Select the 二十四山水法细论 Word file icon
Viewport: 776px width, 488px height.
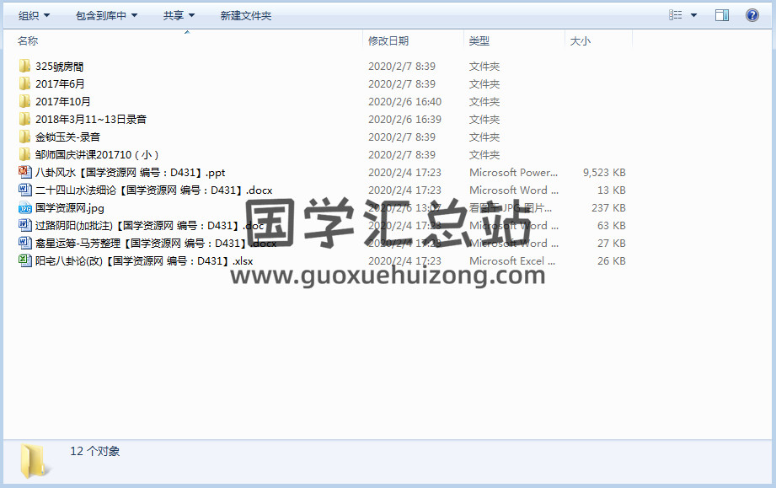(24, 190)
